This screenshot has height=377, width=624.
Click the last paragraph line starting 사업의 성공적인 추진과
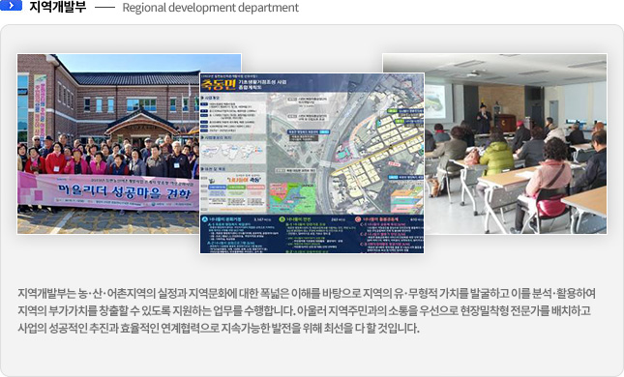click(x=219, y=328)
